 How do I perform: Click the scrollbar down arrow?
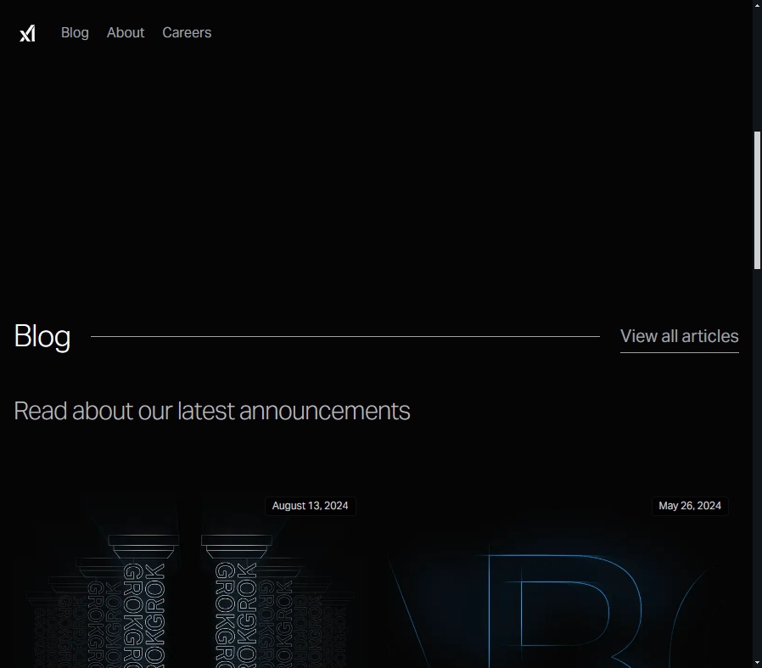(757, 663)
